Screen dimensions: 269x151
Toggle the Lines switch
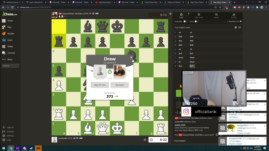[x=196, y=21]
